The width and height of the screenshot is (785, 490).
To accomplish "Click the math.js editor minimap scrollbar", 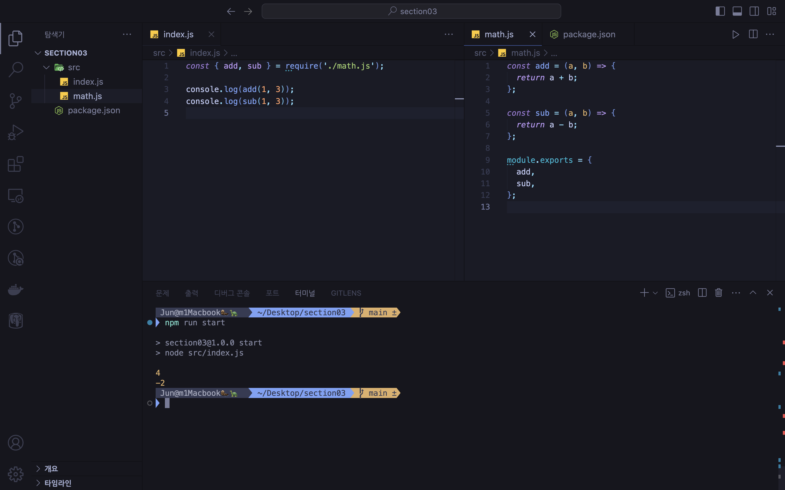I will coord(780,146).
